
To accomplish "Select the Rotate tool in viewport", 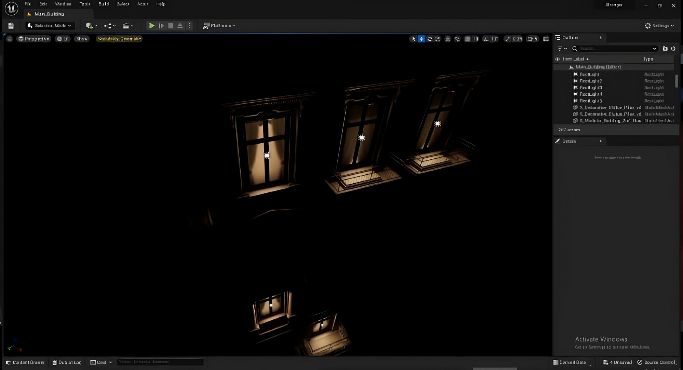I will [430, 39].
